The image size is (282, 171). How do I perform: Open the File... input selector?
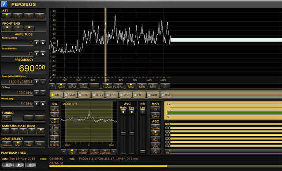pos(40,144)
